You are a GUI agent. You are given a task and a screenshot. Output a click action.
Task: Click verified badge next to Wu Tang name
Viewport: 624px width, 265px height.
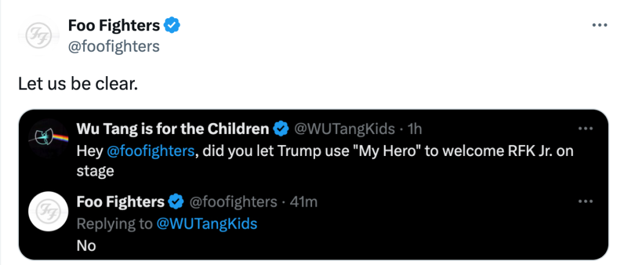(x=281, y=129)
